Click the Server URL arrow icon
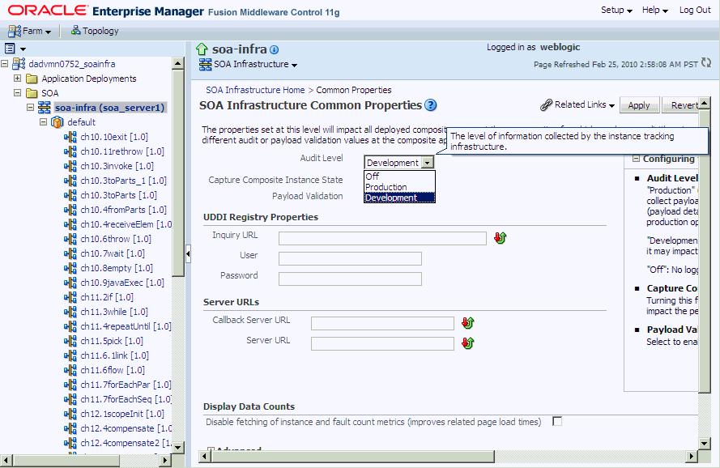Screen dimensions: 720x468 (x=468, y=343)
